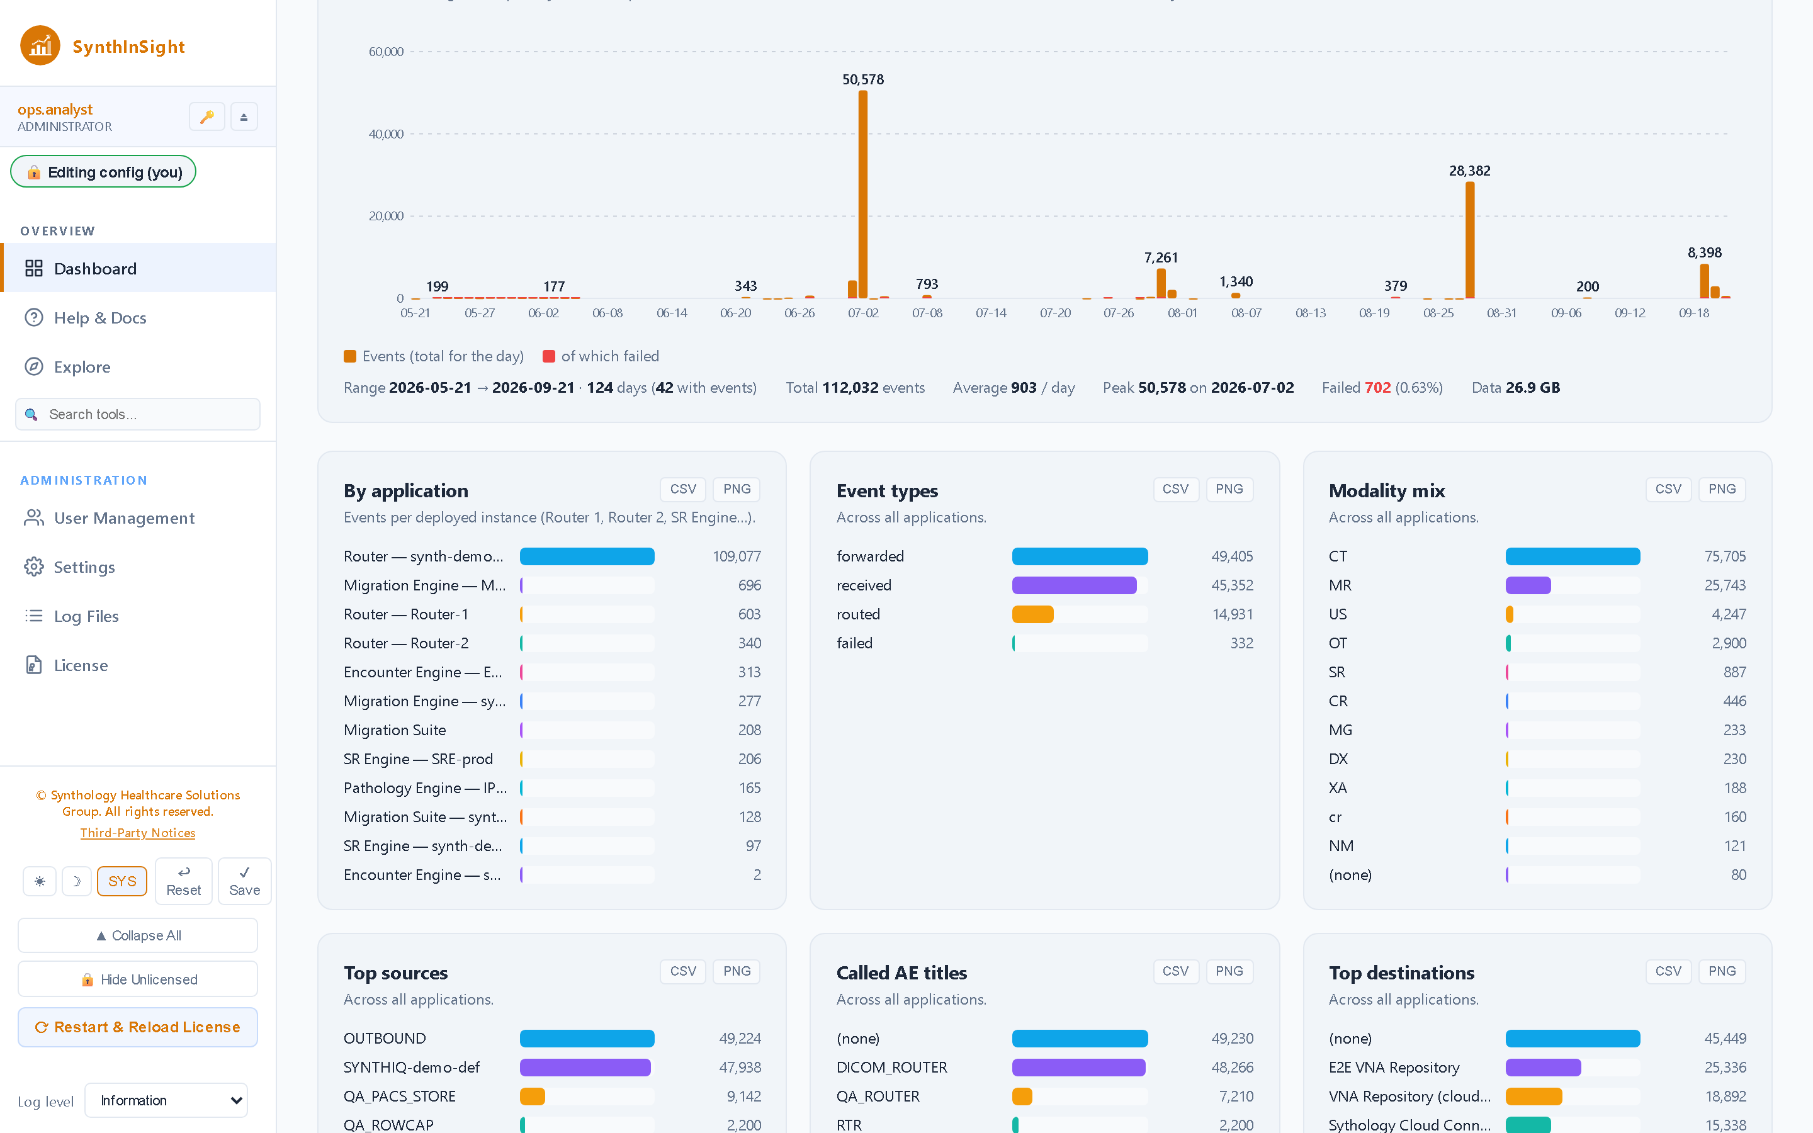The width and height of the screenshot is (1813, 1133).
Task: Expand the user menu arrow button
Action: pyautogui.click(x=244, y=117)
